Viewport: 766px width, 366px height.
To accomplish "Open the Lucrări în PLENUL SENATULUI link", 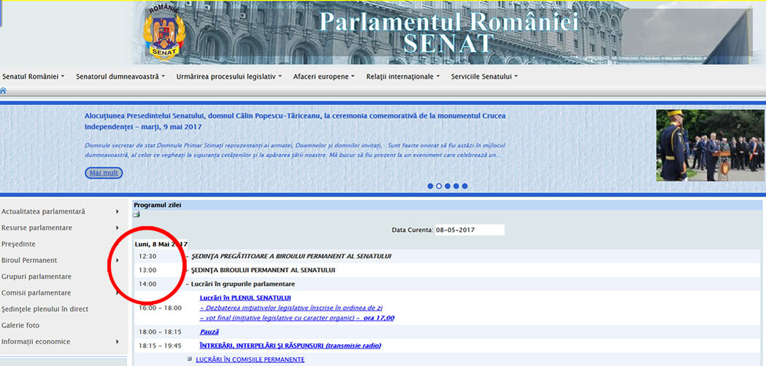I will click(246, 297).
